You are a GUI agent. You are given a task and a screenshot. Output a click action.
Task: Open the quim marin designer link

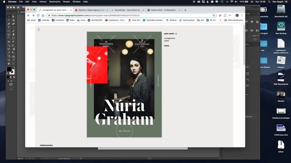(171, 34)
